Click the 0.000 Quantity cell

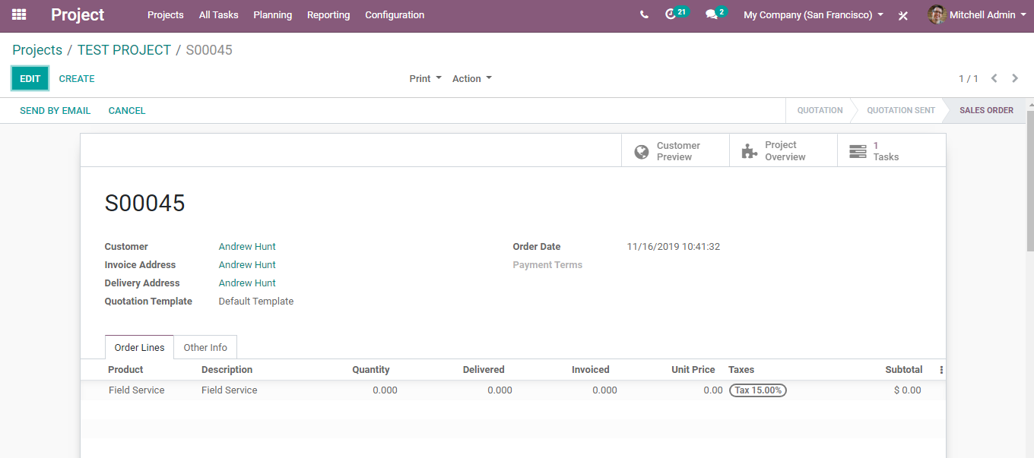[385, 390]
